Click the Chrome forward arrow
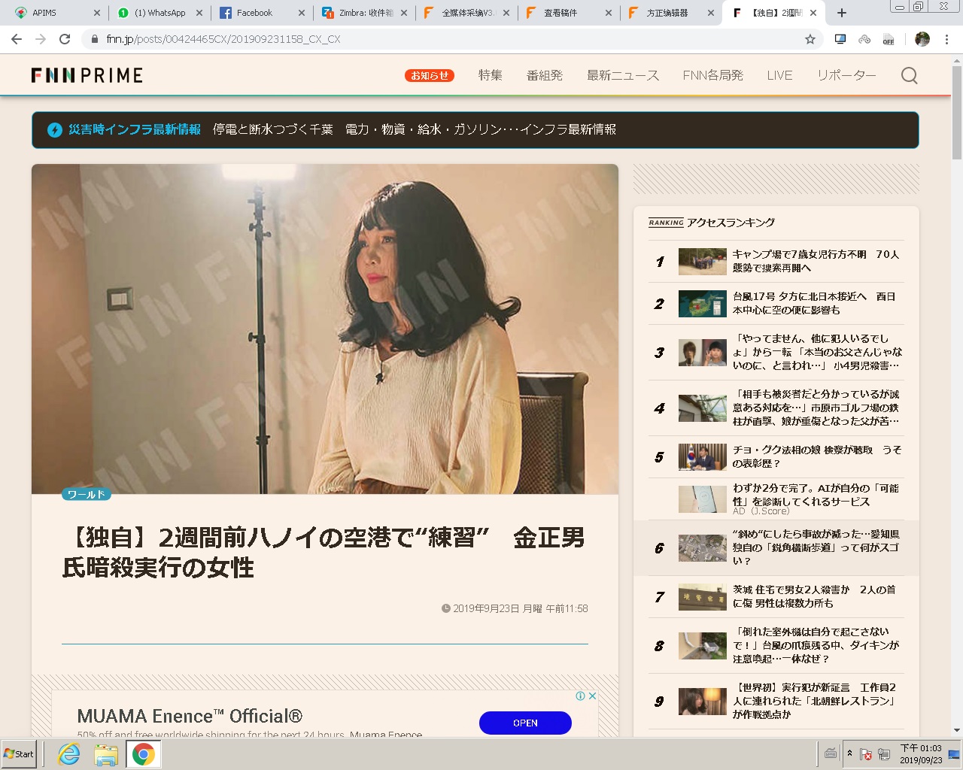 coord(41,39)
